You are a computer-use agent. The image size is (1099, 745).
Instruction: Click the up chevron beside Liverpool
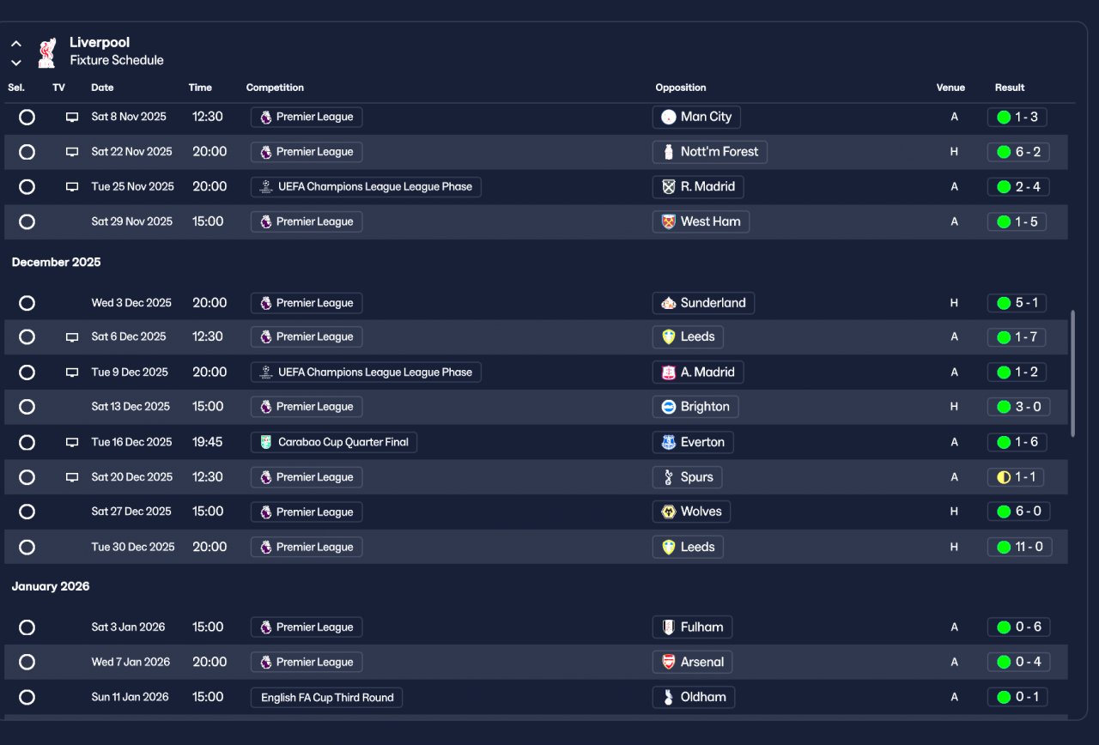click(x=16, y=44)
